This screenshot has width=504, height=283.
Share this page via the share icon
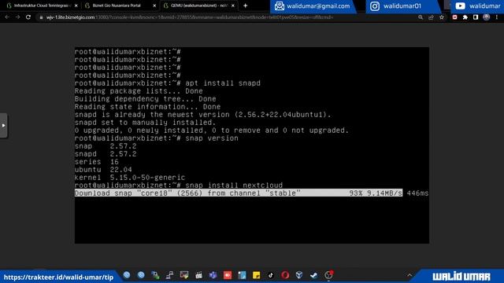click(431, 17)
